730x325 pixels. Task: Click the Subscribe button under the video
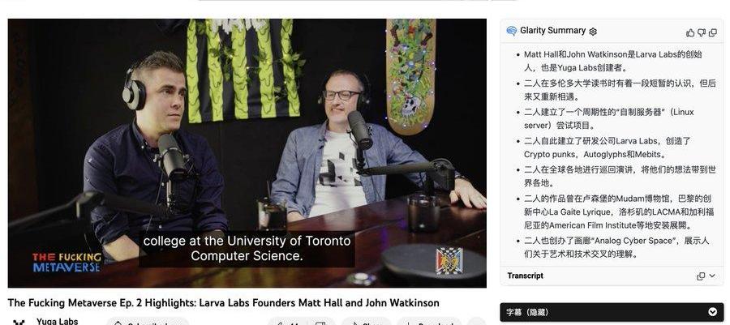(148, 323)
